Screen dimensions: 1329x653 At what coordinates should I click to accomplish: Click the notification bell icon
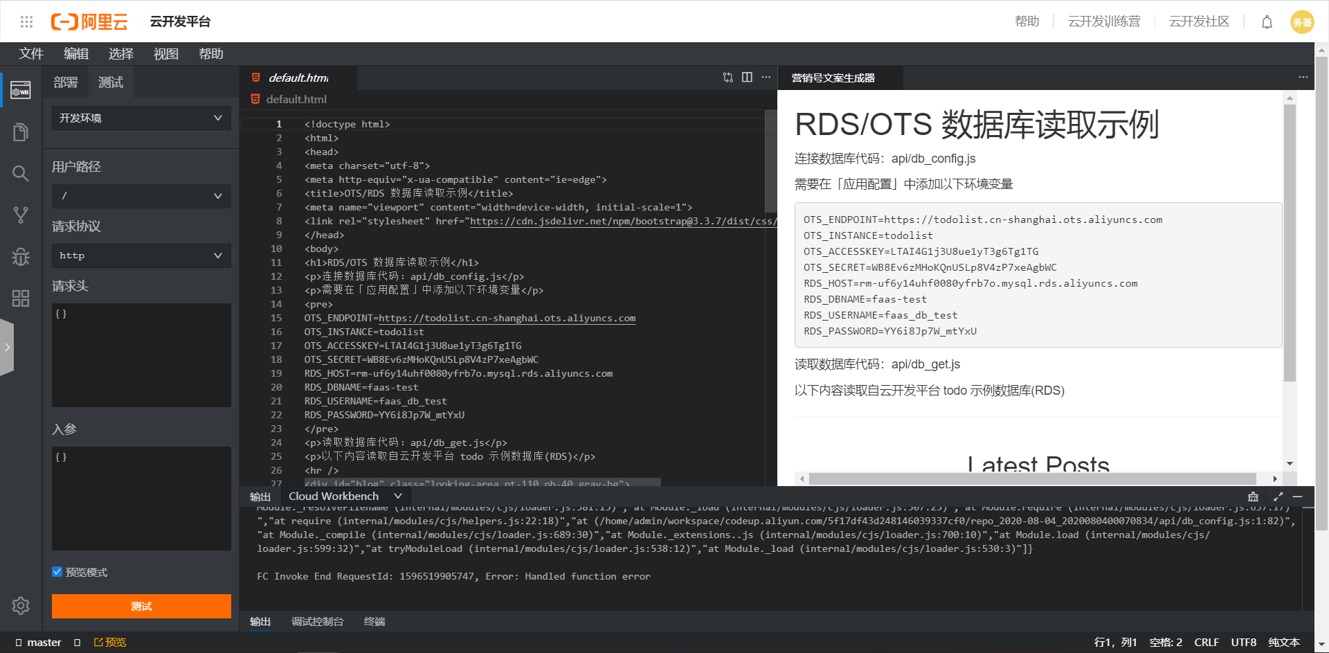tap(1267, 22)
